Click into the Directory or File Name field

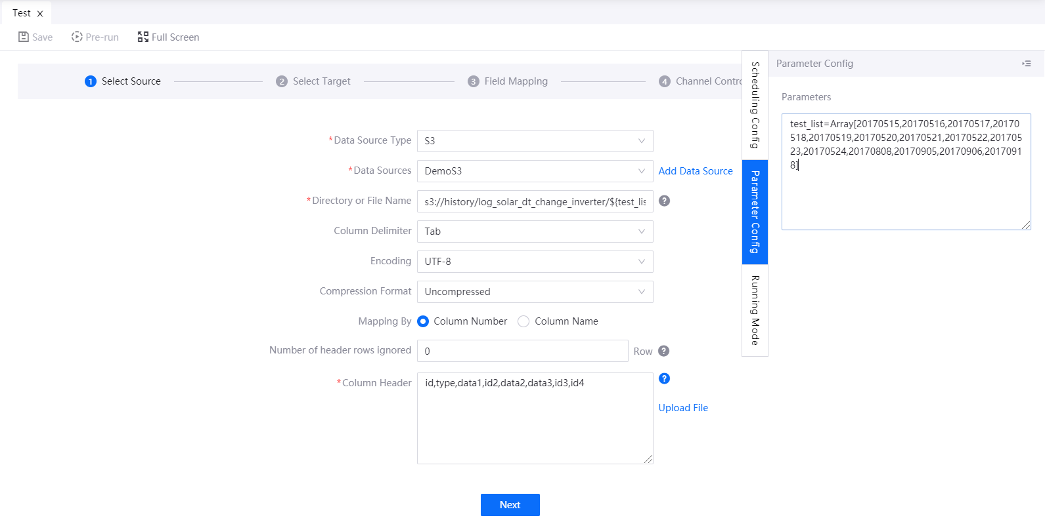pos(535,201)
